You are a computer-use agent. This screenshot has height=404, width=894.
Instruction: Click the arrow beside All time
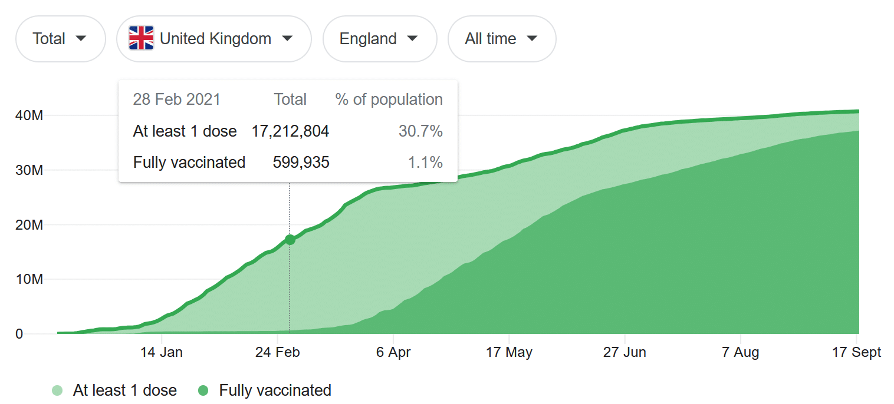coord(532,39)
